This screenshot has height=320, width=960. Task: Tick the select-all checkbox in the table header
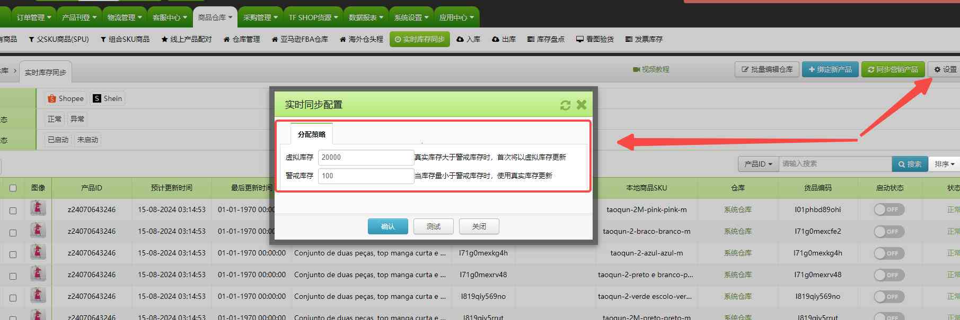pyautogui.click(x=13, y=188)
